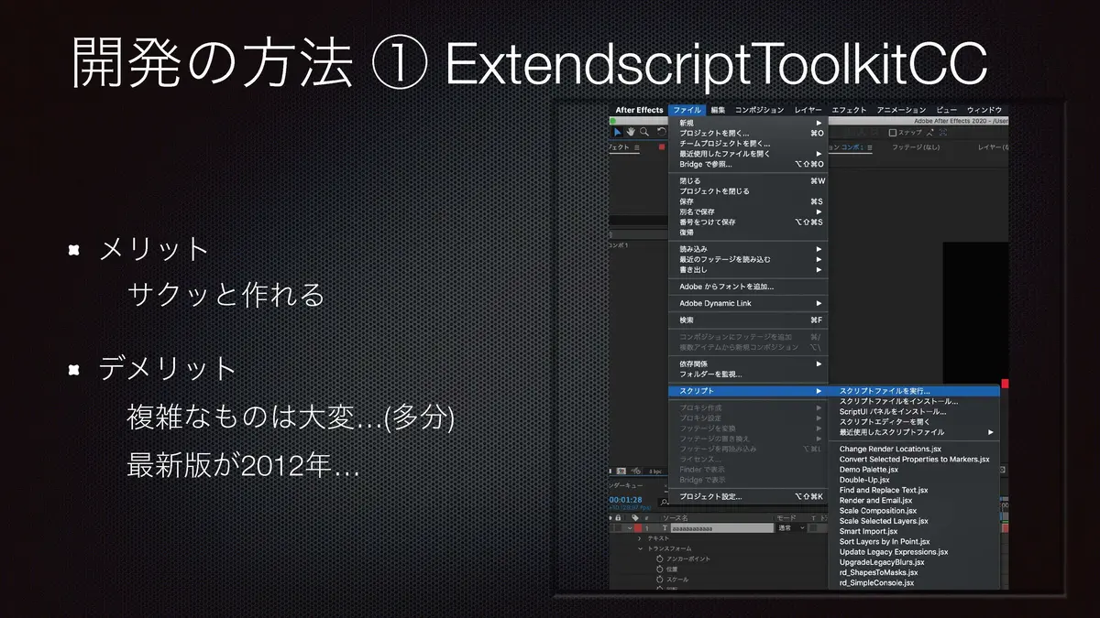Select the arrow Selection tool

[618, 132]
